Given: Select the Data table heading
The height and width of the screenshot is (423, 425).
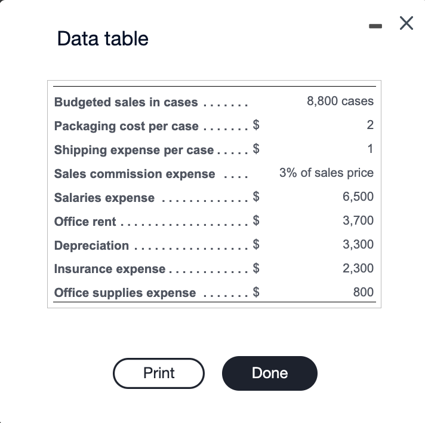Looking at the screenshot, I should click(103, 39).
